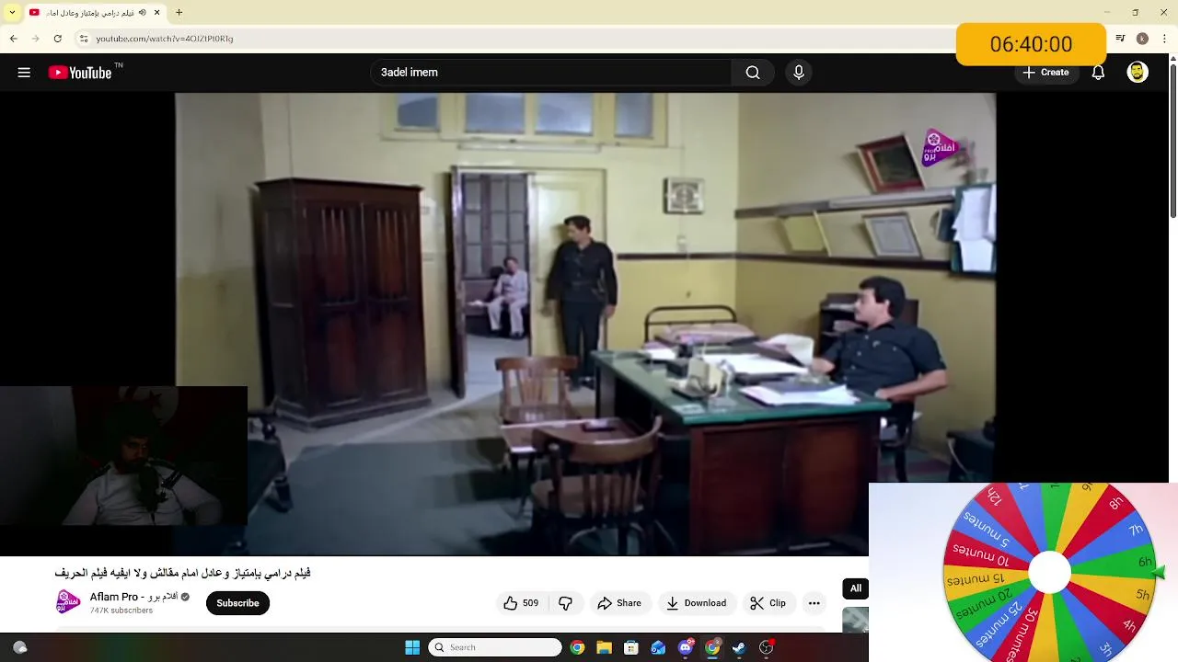This screenshot has width=1178, height=662.
Task: Click the 15 munites wheel segment
Action: [x=975, y=579]
